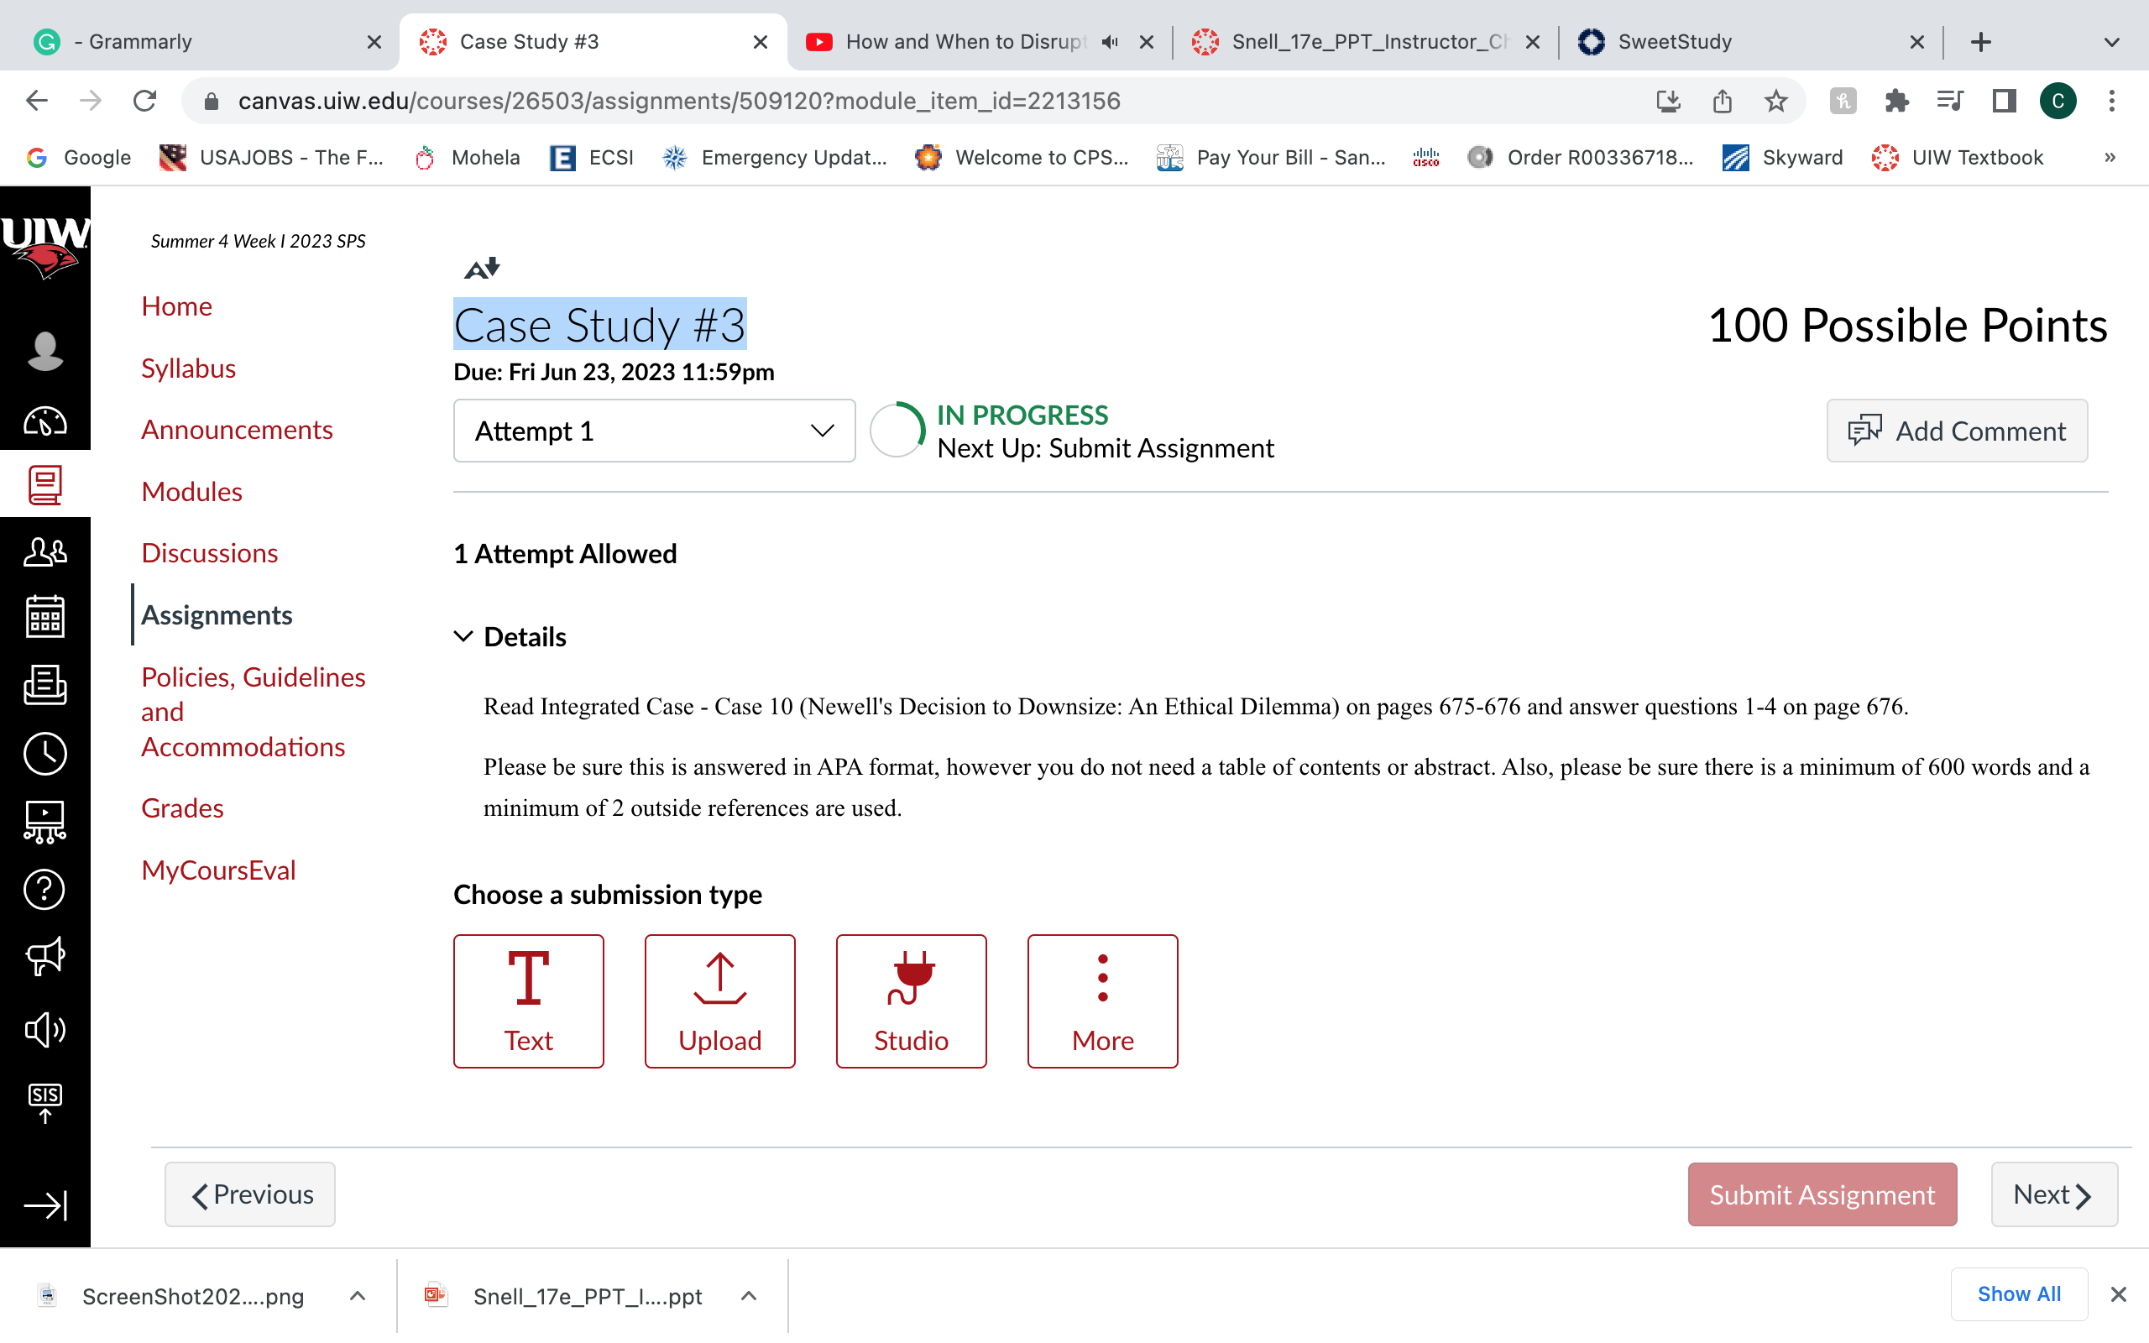
Task: Switch to the SweetStudy tab
Action: (x=1751, y=42)
